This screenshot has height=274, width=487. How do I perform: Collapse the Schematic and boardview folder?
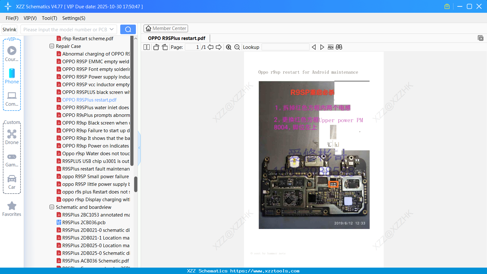click(x=52, y=207)
